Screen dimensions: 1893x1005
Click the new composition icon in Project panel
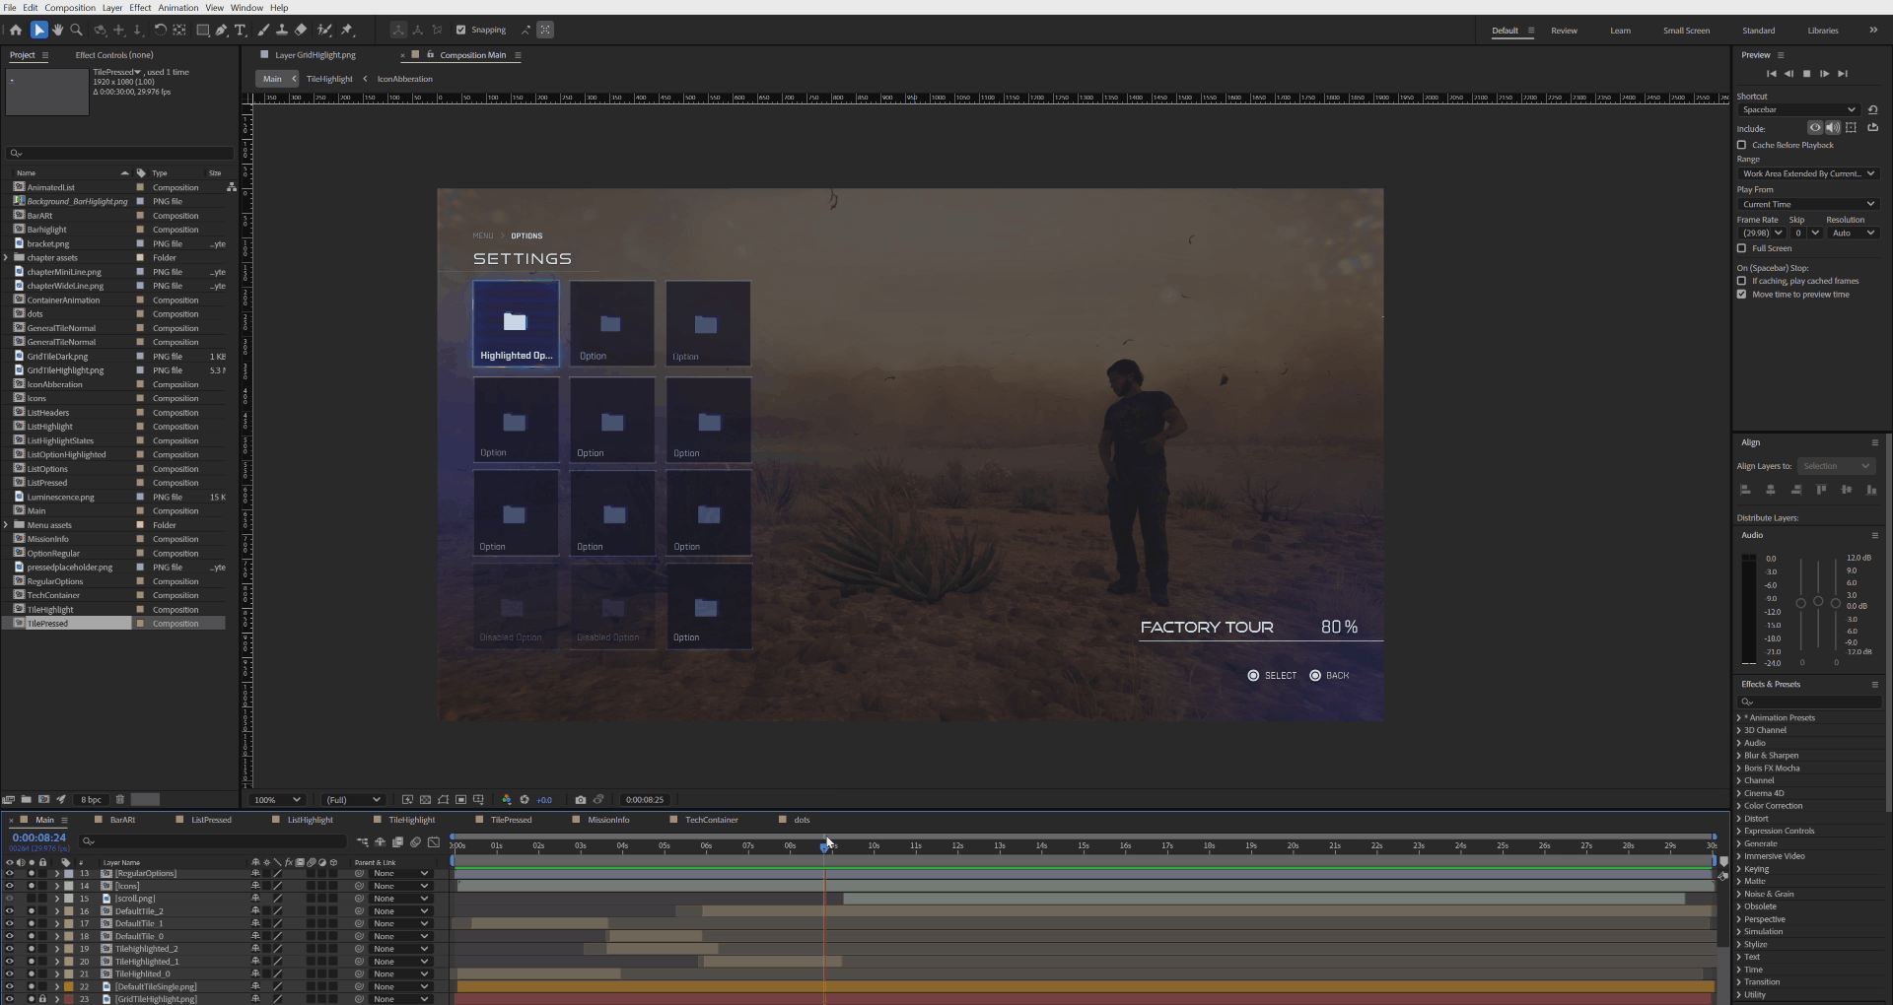43,800
